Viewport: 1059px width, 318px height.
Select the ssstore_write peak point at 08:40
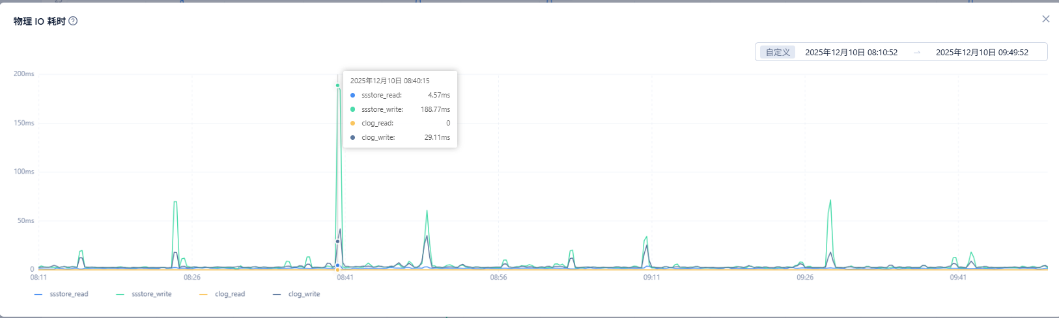coord(337,85)
